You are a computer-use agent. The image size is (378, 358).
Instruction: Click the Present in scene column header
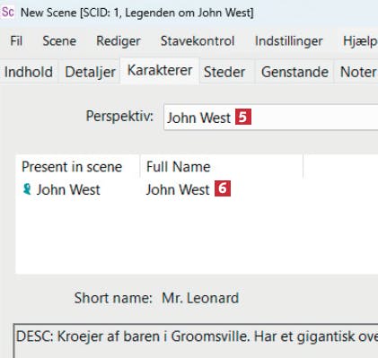(77, 167)
